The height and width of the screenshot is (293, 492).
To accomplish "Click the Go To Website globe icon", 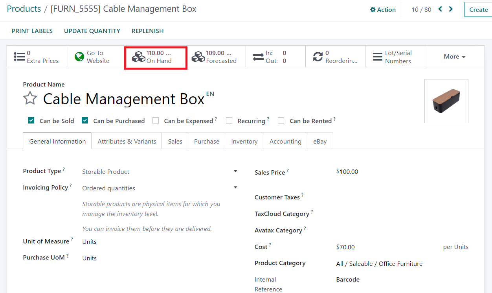I will [x=79, y=57].
